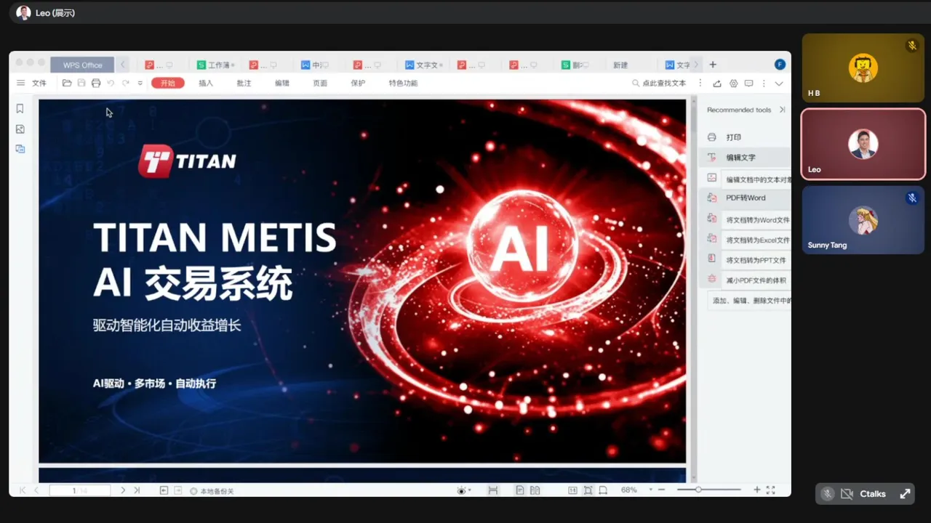Click the PDF转Word converter icon

[x=712, y=198]
